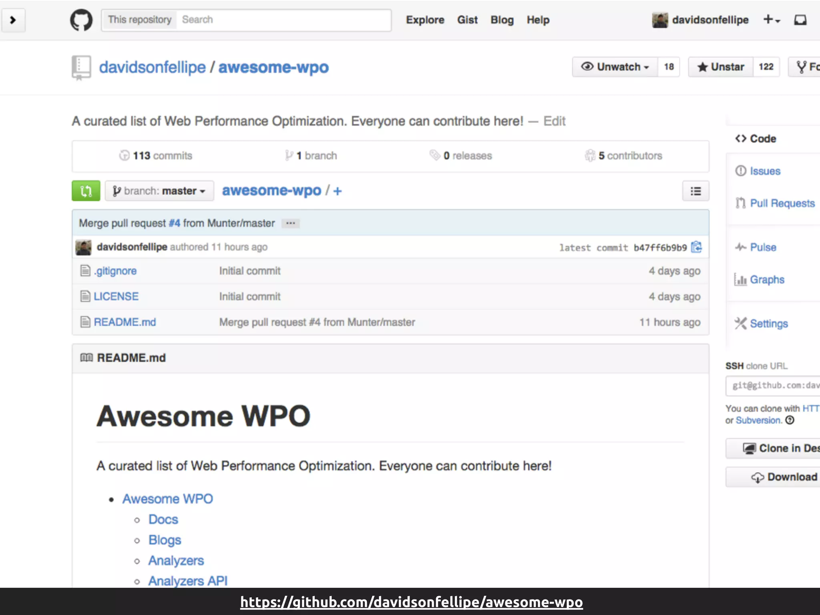820x615 pixels.
Task: Edit the repository description
Action: [x=554, y=121]
